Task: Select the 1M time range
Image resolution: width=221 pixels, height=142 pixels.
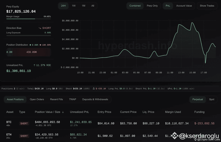Action: [x=83, y=6]
